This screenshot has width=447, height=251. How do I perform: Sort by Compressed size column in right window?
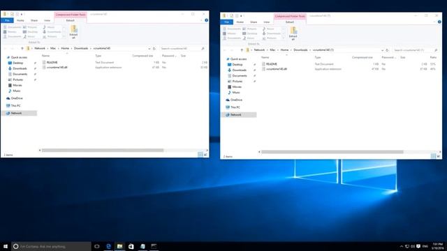coord(362,57)
